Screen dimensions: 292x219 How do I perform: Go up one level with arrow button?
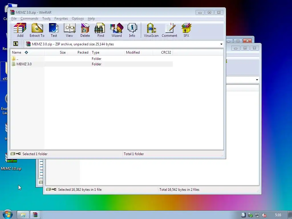(16, 44)
